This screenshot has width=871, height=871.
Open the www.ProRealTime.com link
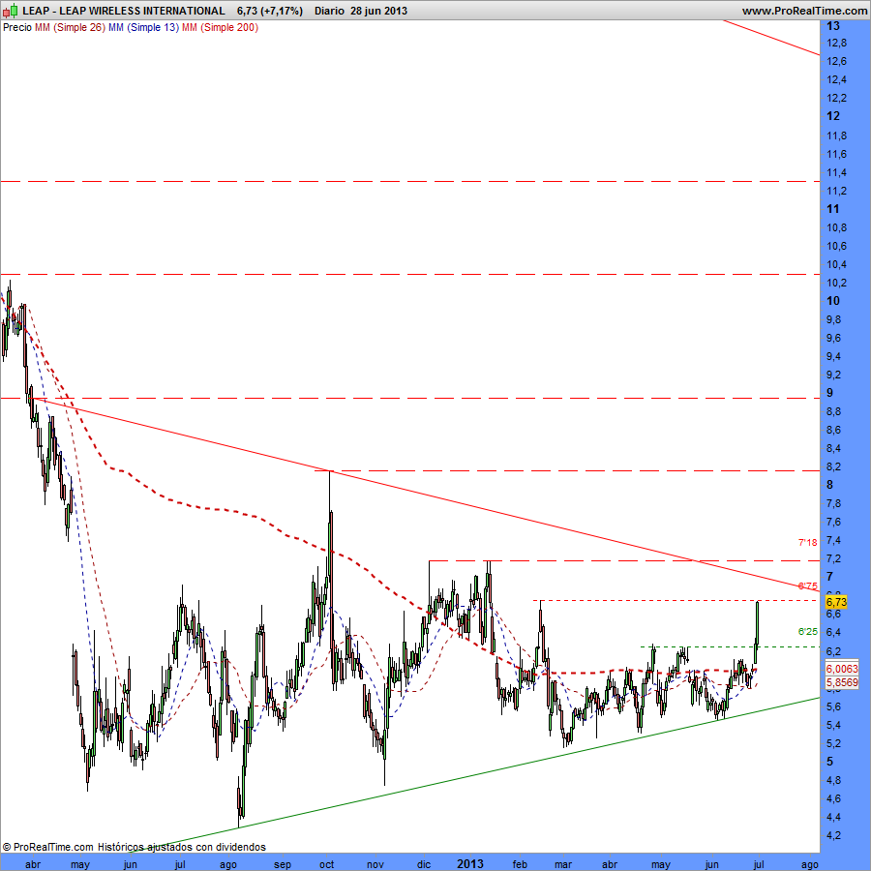(804, 11)
